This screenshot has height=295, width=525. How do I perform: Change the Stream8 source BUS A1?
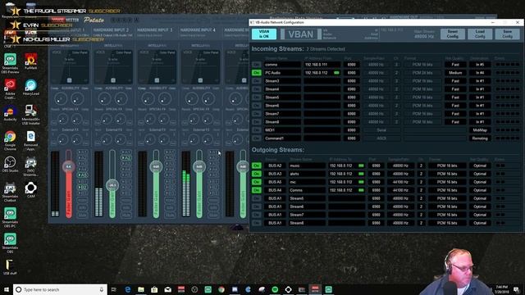pos(275,223)
